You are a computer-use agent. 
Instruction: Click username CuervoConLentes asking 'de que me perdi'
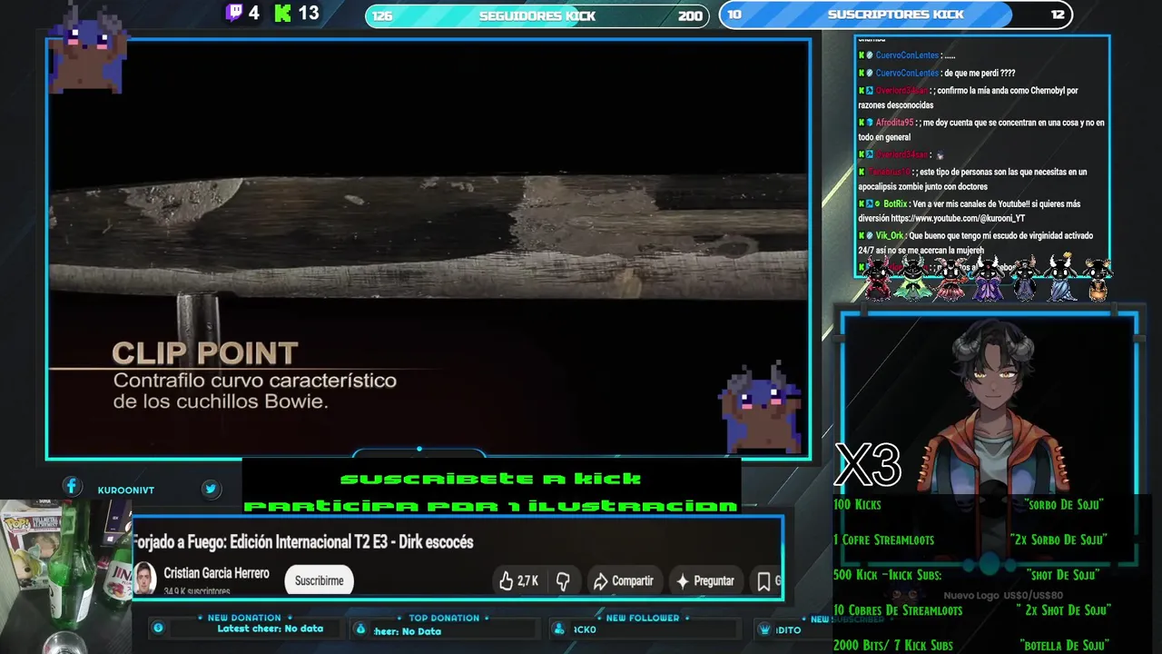(907, 73)
